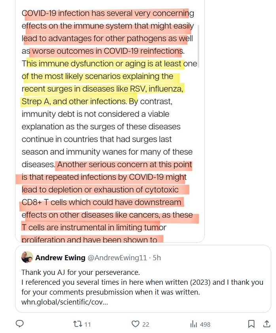The height and width of the screenshot is (333, 276).
Task: Open the quoted post 'Thank you AJ' text
Action: click(x=80, y=272)
